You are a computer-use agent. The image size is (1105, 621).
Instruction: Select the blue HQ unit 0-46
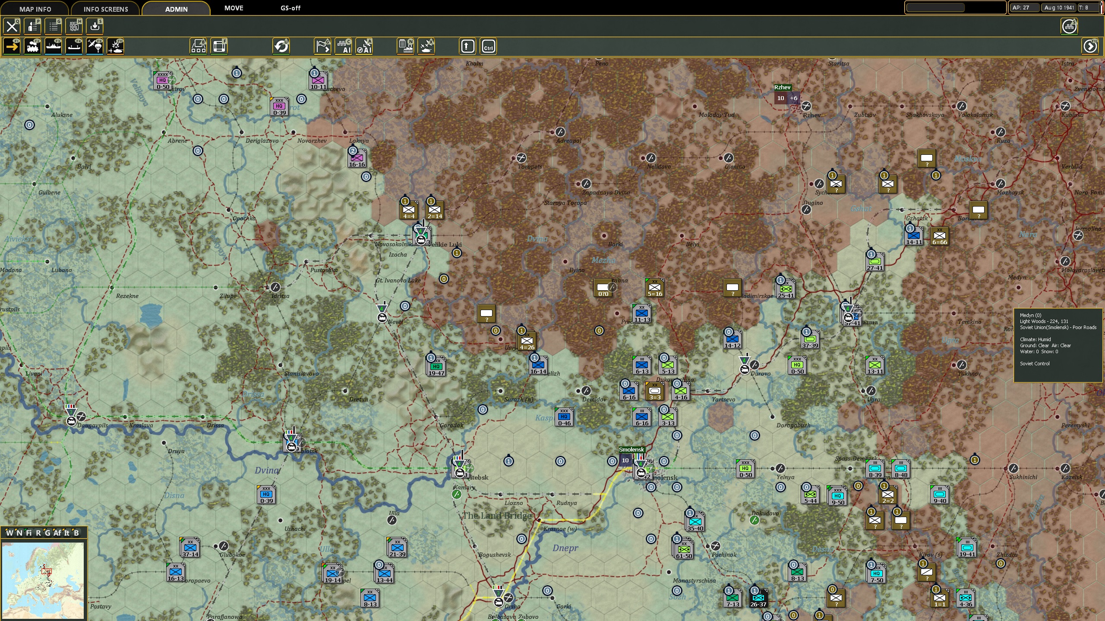pyautogui.click(x=564, y=417)
